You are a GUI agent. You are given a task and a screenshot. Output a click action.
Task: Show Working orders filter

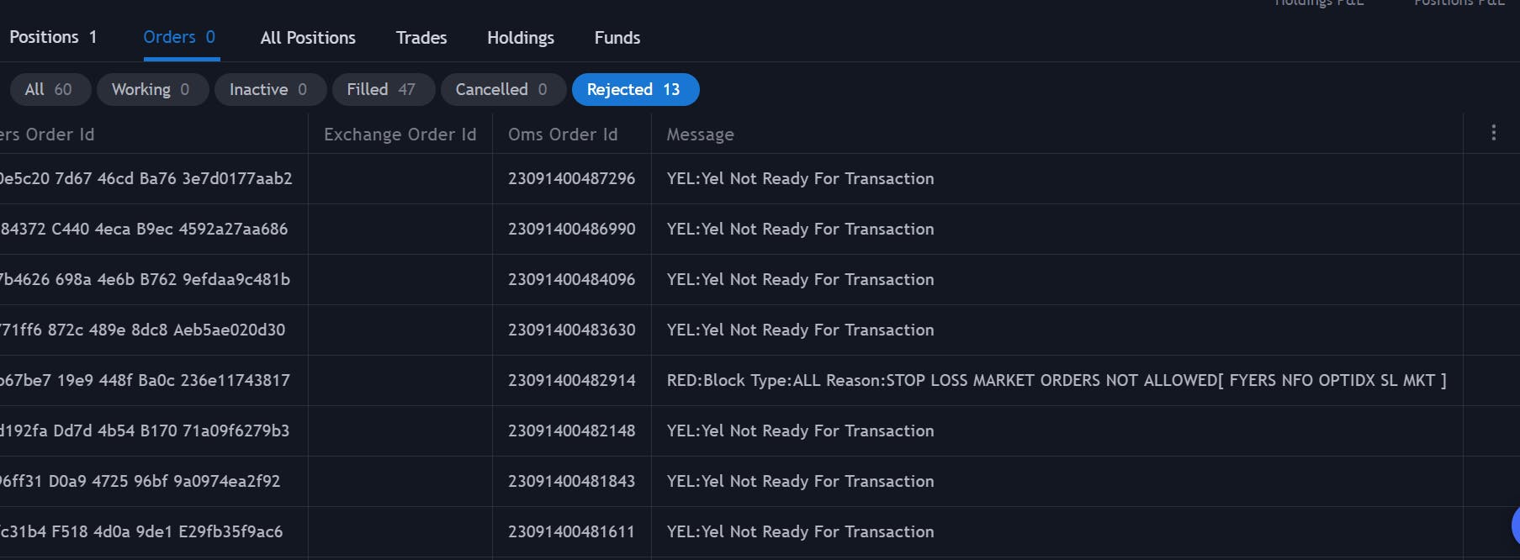(x=152, y=89)
